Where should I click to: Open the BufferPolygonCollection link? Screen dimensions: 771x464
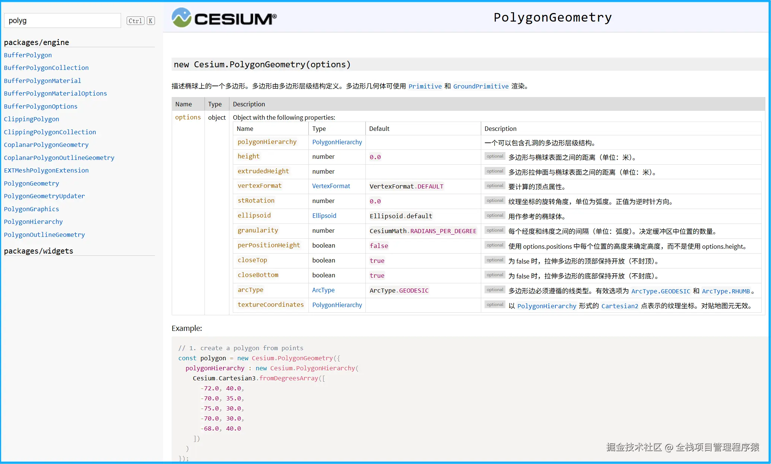[46, 68]
